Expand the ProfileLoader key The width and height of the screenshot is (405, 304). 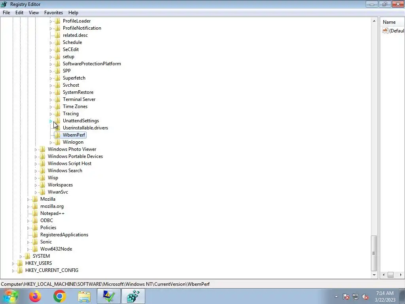click(51, 21)
